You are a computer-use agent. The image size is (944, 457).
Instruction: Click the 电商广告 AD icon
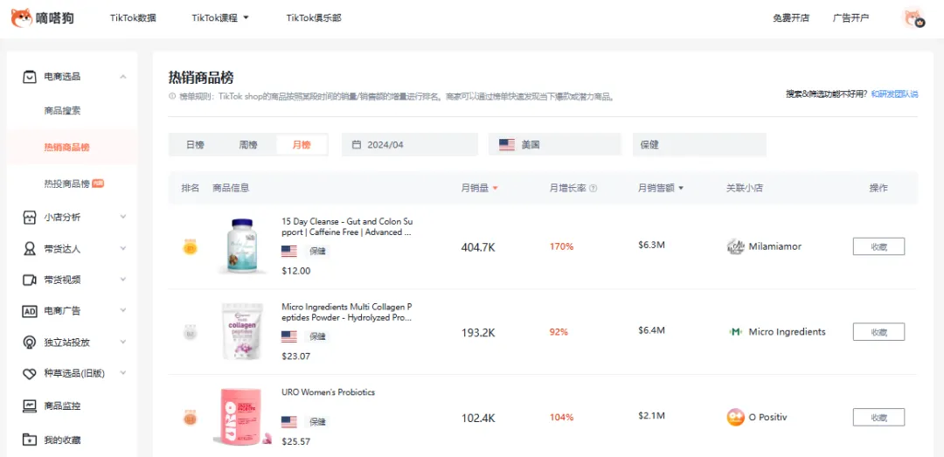pyautogui.click(x=30, y=311)
